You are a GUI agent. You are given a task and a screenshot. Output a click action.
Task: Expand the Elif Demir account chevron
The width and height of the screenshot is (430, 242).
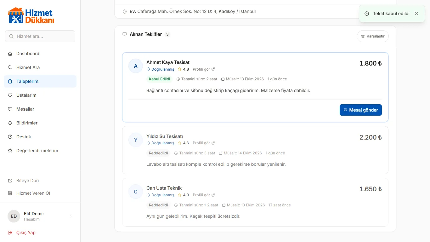click(x=71, y=216)
